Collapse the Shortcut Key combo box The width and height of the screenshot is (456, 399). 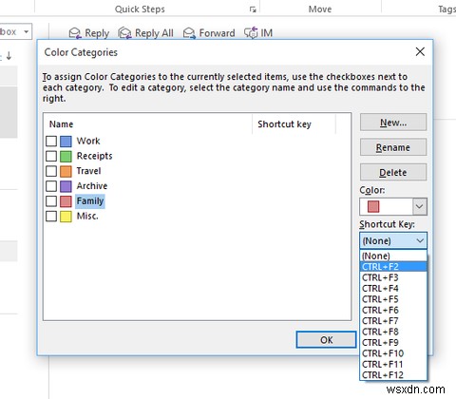tap(420, 240)
